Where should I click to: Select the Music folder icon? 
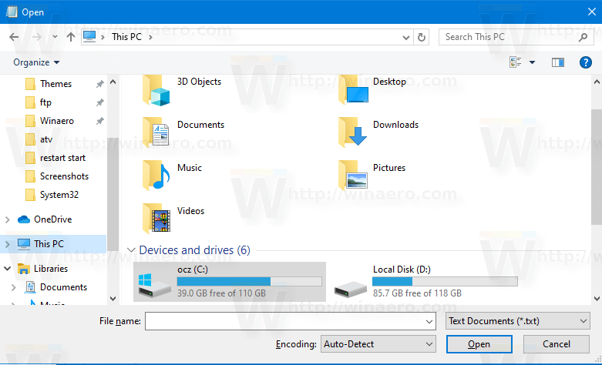click(156, 175)
